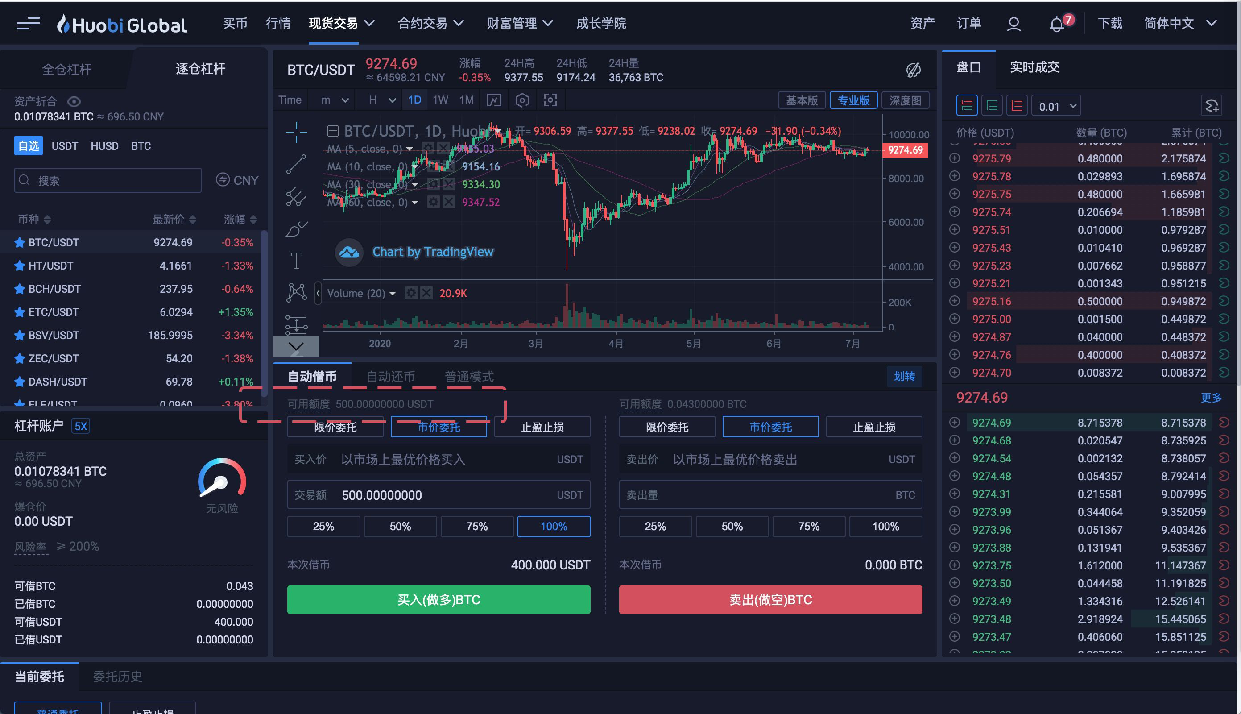Click the market list scrollbar

[x=264, y=314]
